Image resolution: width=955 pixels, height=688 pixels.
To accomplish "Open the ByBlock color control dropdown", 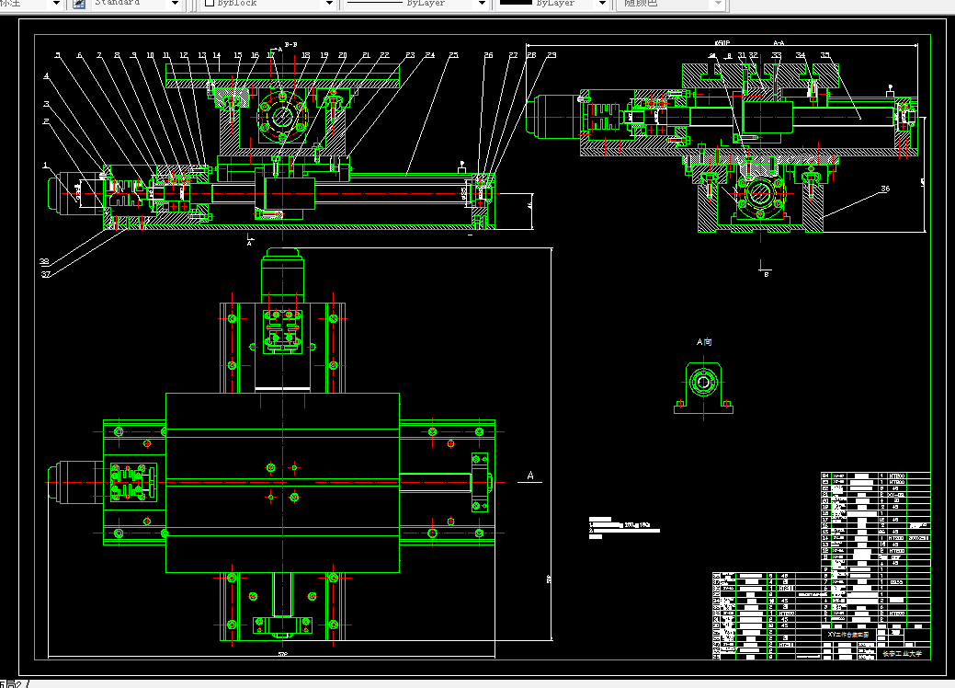I will point(329,3).
